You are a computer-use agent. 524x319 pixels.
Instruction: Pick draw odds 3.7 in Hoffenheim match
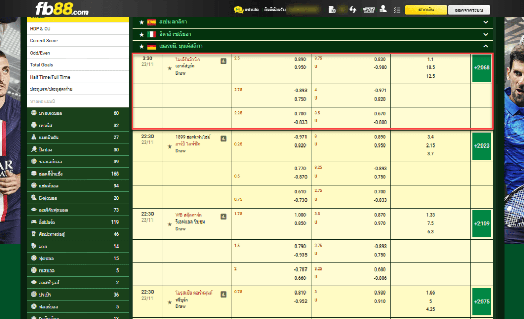click(430, 154)
